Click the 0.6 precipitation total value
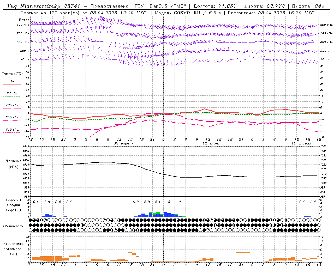Screen dimensions: 334x267 coord(136,202)
